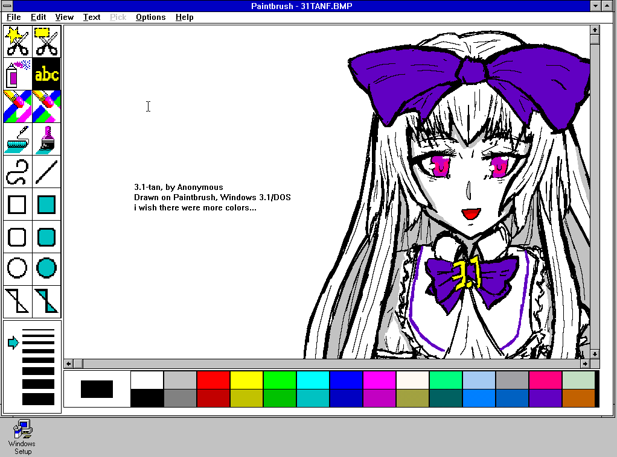The image size is (617, 457).
Task: Pick the bright red color swatch
Action: pyautogui.click(x=213, y=380)
